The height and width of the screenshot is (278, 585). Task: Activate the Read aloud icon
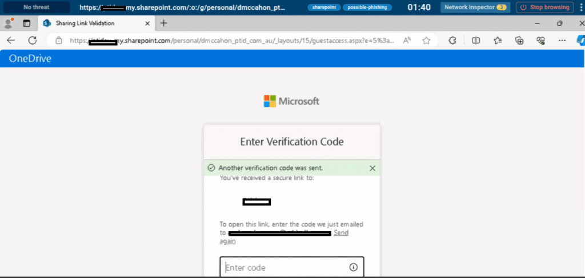pos(407,41)
